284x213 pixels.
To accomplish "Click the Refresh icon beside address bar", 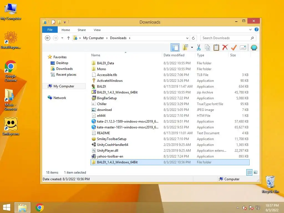I will point(193,38).
